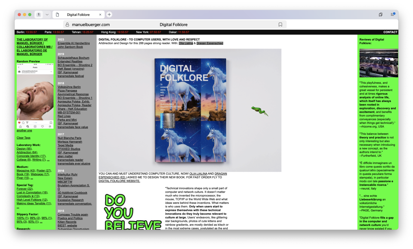Image resolution: width=413 pixels, height=249 pixels.
Task: Open the Kitjen Records project
Action: (67, 222)
